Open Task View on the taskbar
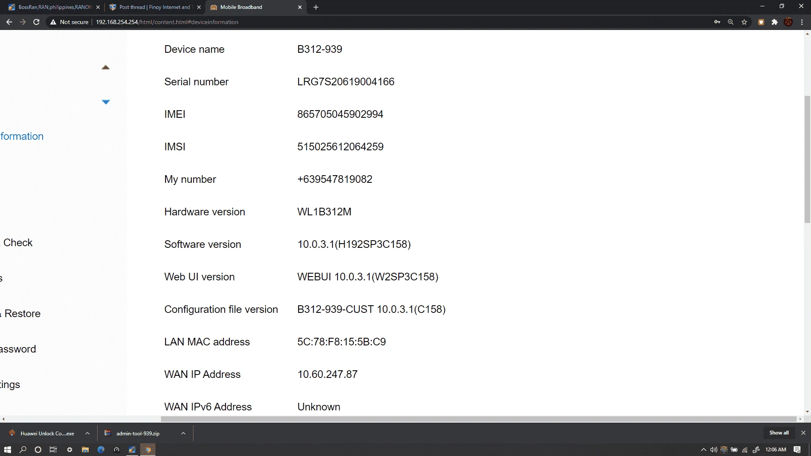This screenshot has height=456, width=811. point(53,450)
